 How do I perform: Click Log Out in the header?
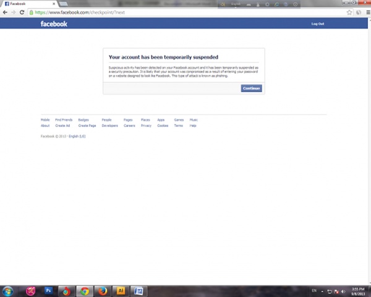point(318,24)
